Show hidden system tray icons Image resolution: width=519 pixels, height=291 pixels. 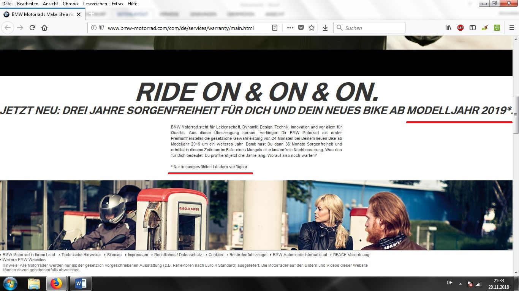[460, 283]
